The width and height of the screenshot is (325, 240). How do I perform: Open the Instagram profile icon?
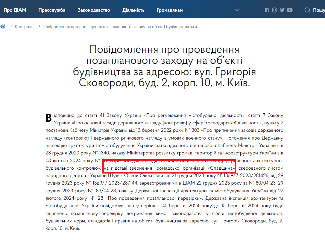click(x=274, y=10)
